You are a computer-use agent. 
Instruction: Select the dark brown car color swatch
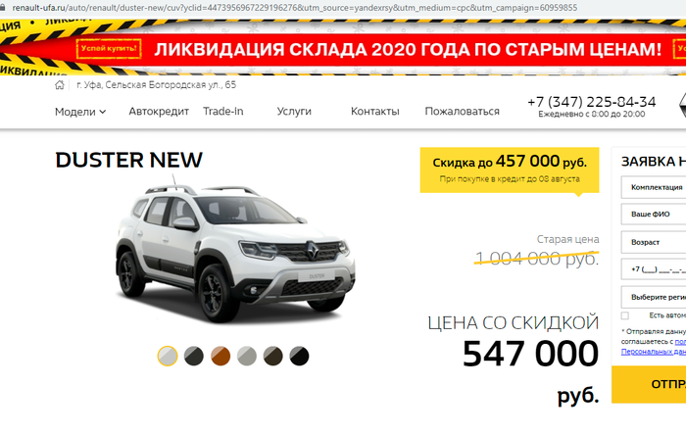point(273,356)
